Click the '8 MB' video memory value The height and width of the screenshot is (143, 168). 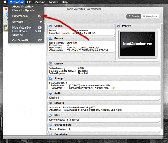point(81,68)
